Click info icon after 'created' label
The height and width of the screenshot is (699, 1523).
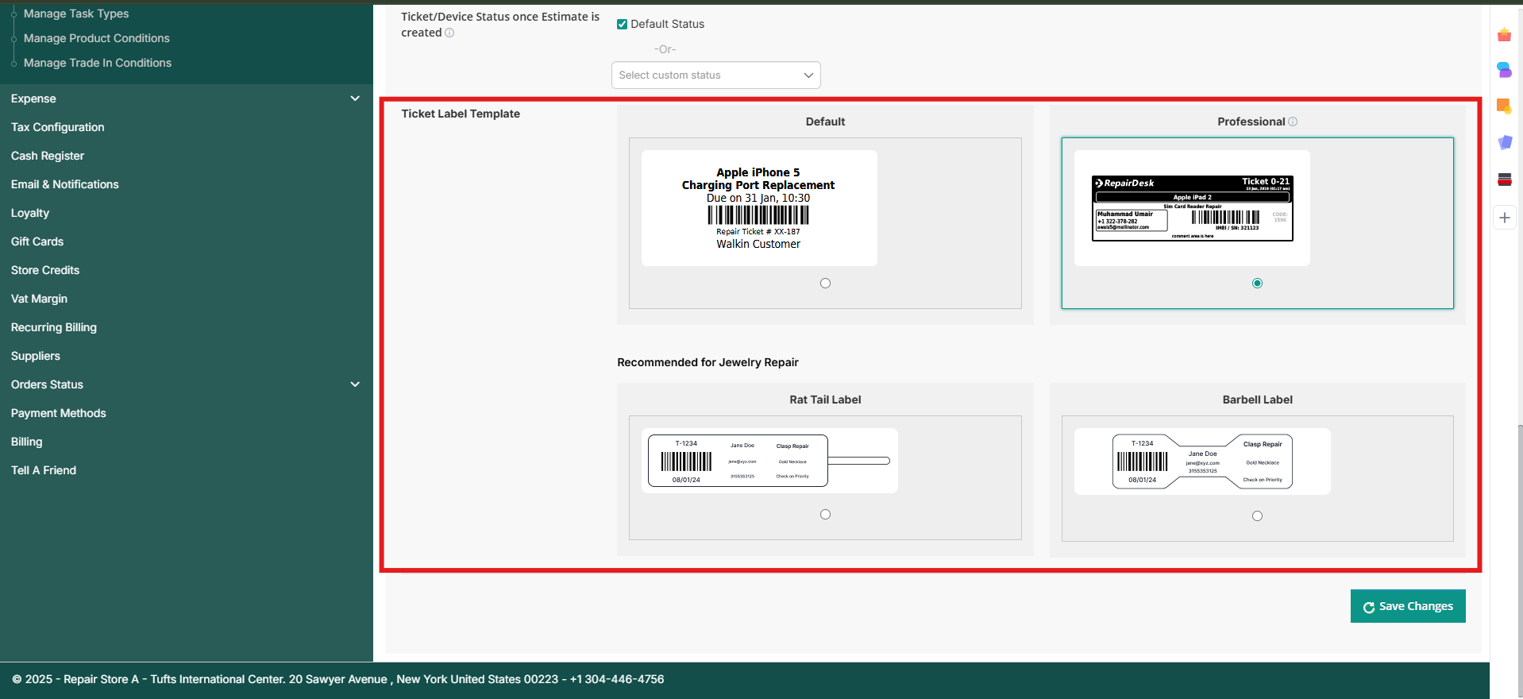pyautogui.click(x=449, y=33)
